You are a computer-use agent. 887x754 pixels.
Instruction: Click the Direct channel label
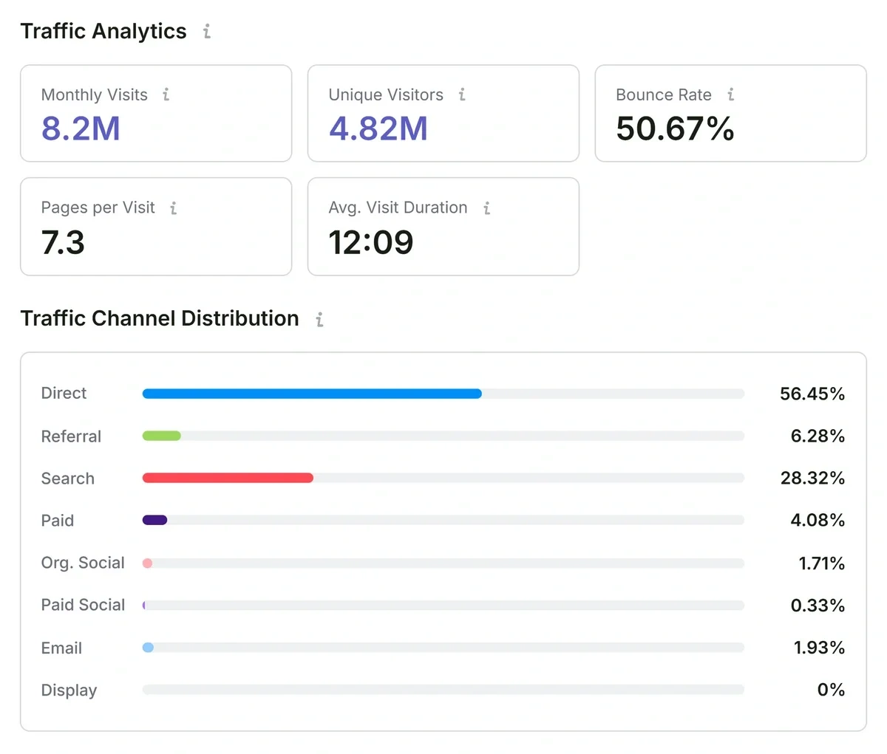[x=64, y=393]
